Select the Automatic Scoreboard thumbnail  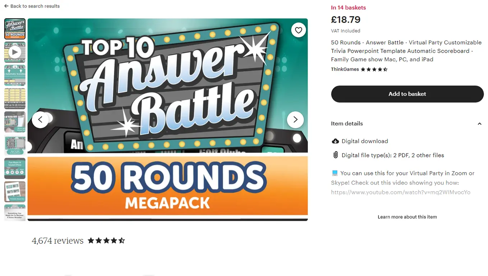[15, 75]
